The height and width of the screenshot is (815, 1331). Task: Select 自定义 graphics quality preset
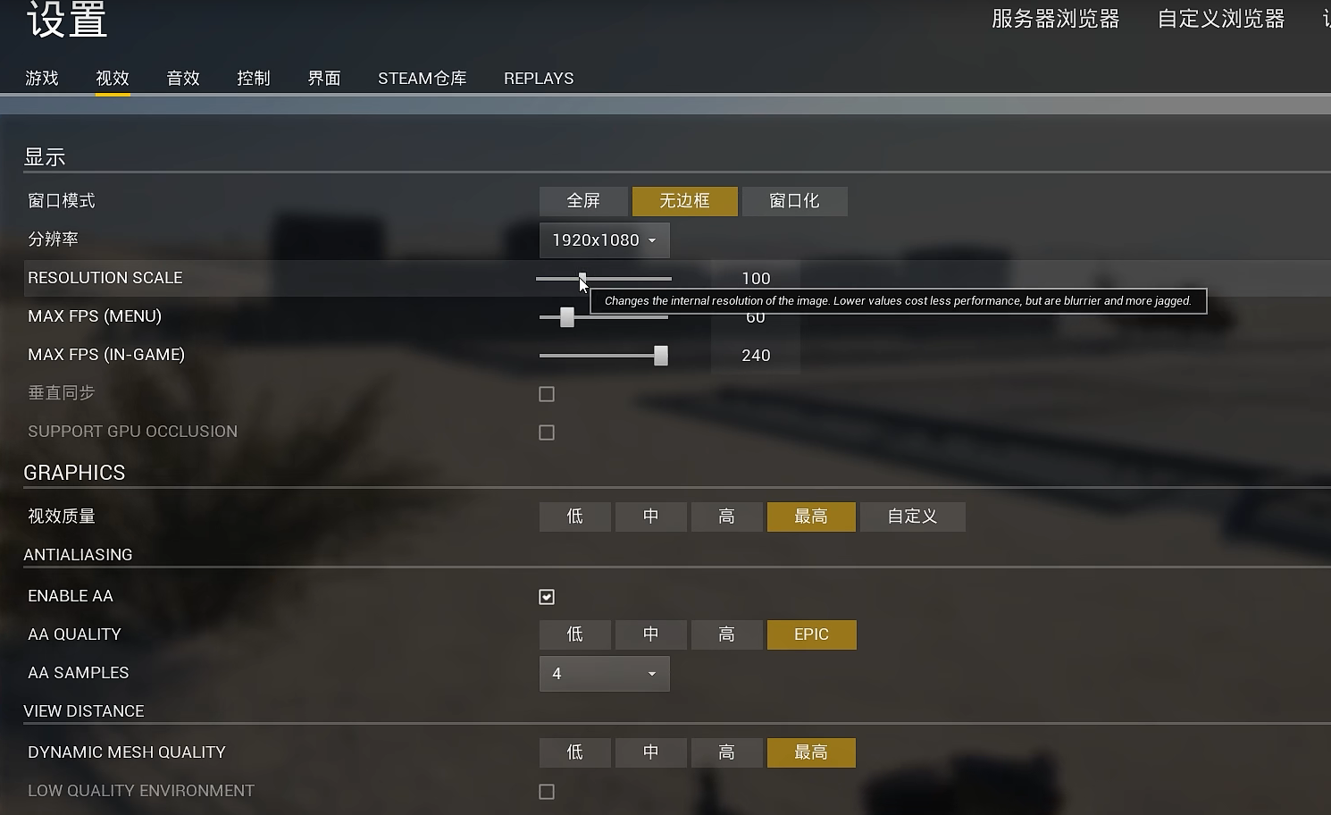pos(912,517)
